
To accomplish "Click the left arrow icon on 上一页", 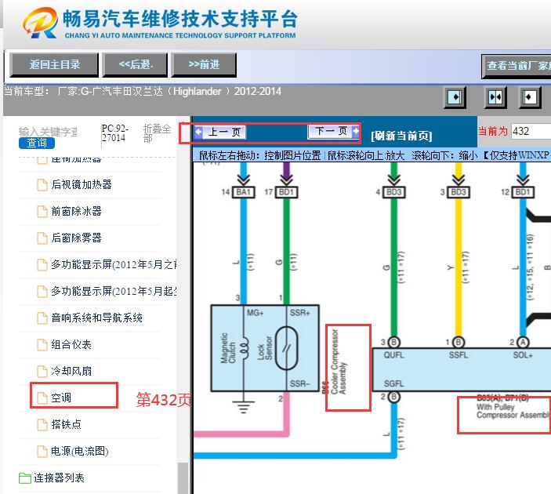I will (x=199, y=133).
